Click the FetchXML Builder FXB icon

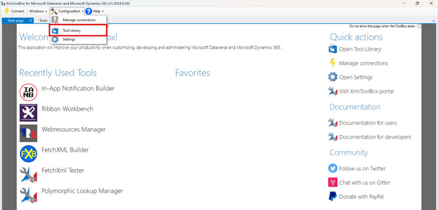coord(29,154)
